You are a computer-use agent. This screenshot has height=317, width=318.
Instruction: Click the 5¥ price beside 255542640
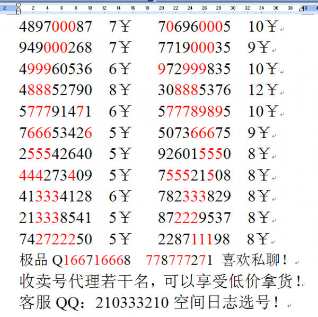120,154
